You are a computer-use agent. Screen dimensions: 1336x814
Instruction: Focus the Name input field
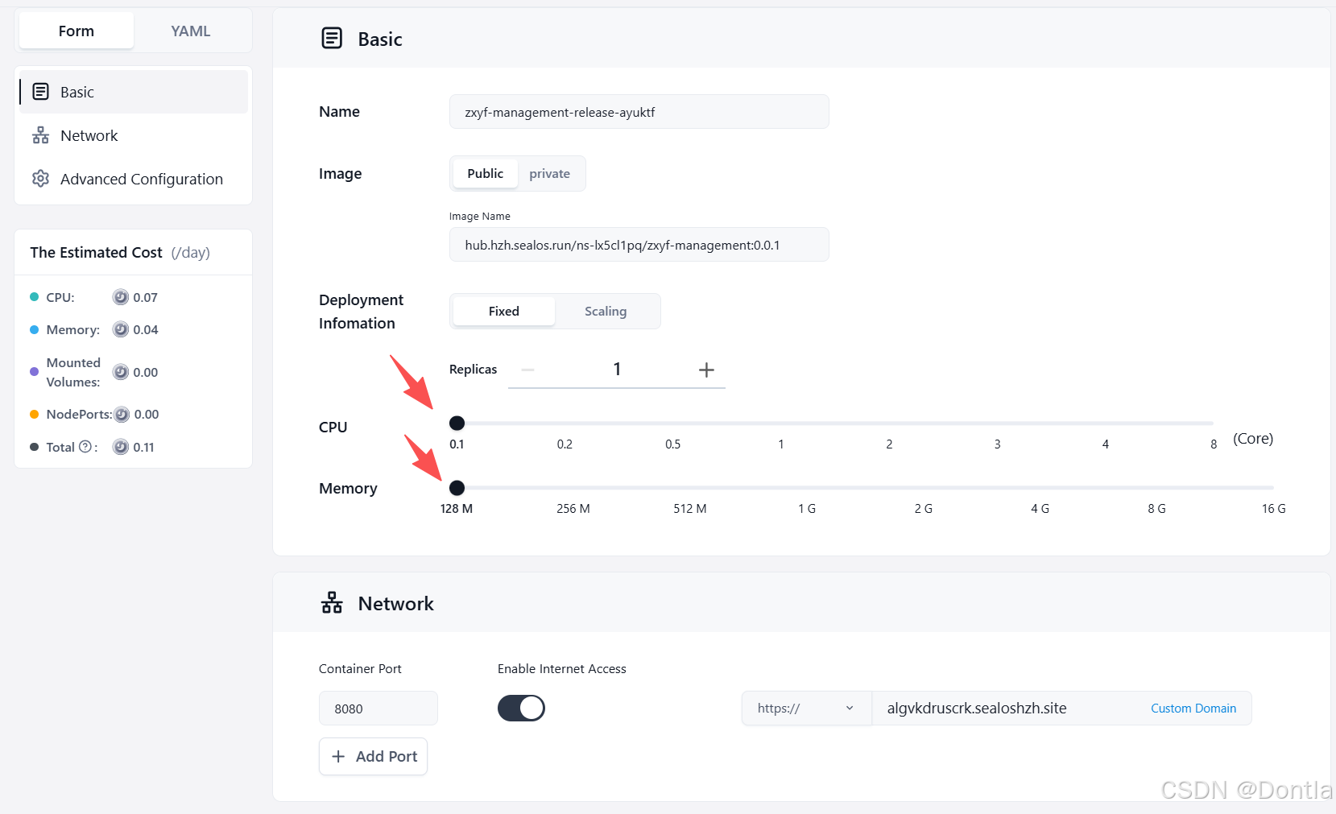tap(639, 112)
